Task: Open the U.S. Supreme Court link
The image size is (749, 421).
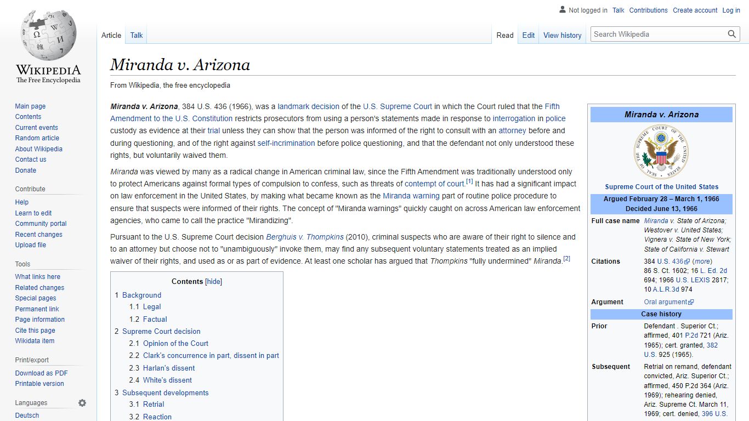Action: click(398, 106)
